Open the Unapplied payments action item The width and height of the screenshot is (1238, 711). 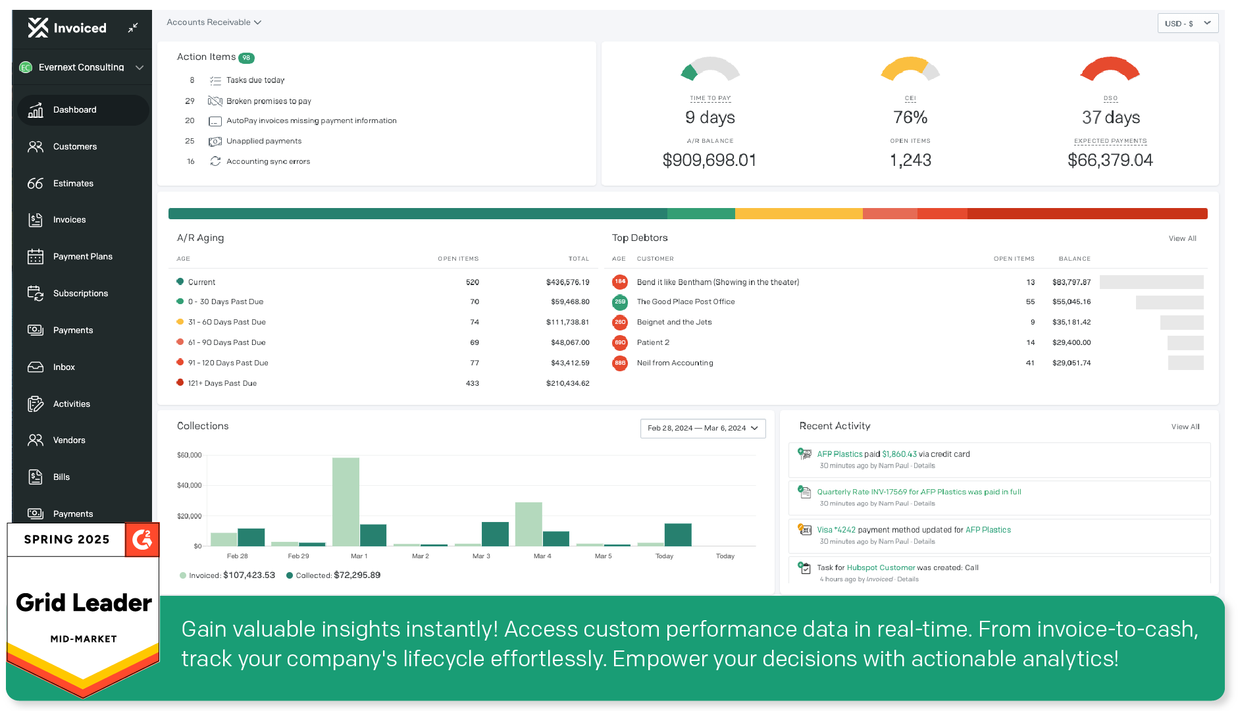[x=263, y=141]
